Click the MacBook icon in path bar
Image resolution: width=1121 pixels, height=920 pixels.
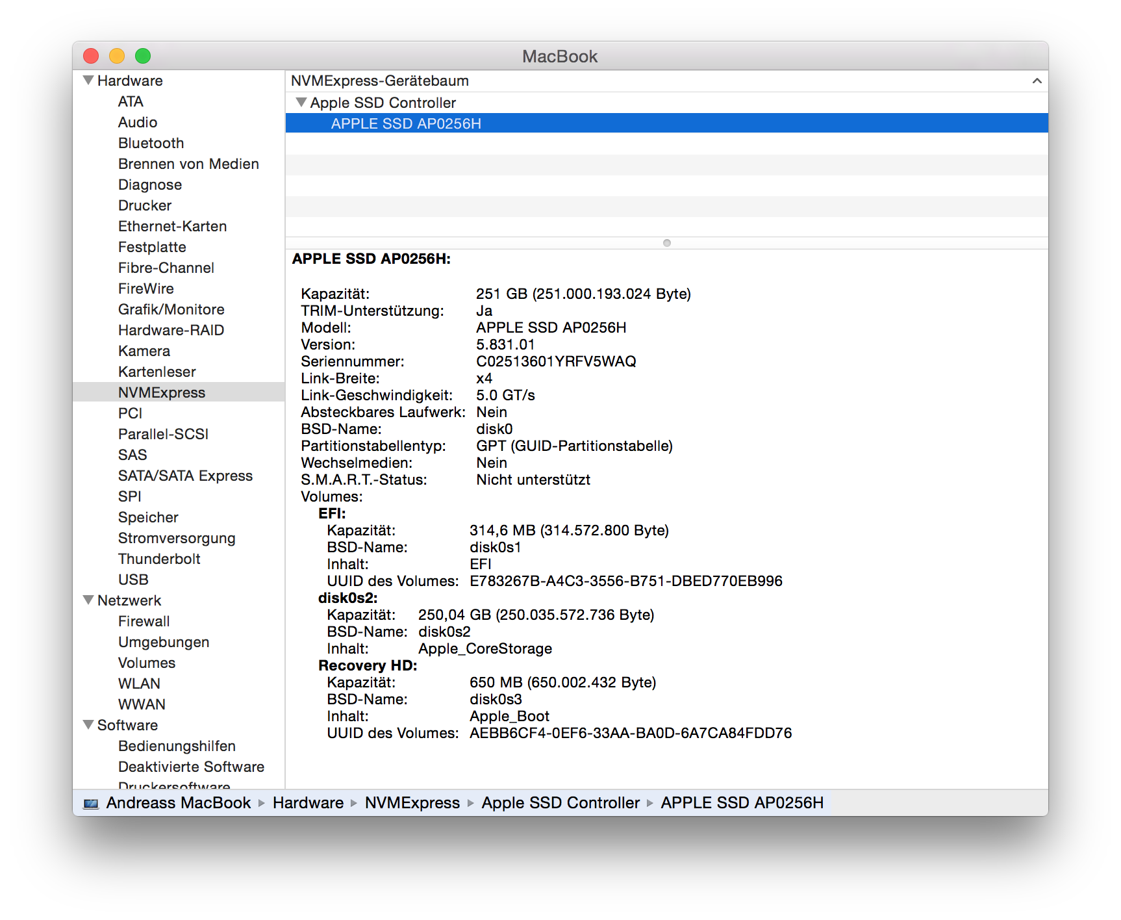(x=91, y=804)
